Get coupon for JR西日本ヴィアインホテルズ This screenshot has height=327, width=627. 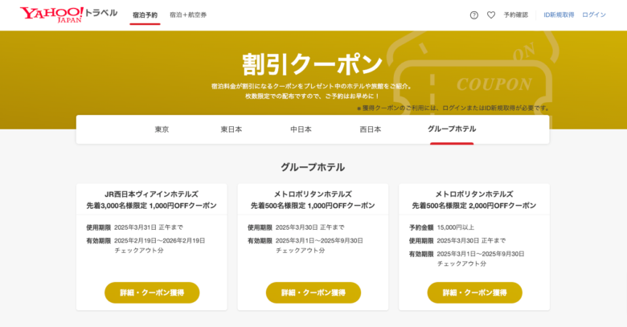click(152, 292)
